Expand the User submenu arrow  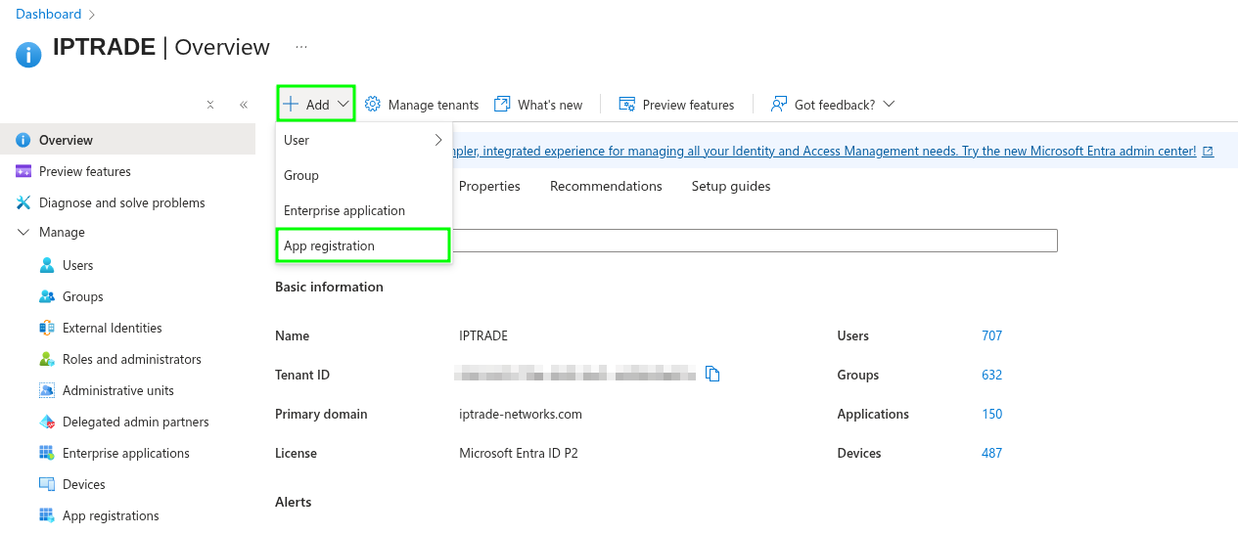pos(438,140)
